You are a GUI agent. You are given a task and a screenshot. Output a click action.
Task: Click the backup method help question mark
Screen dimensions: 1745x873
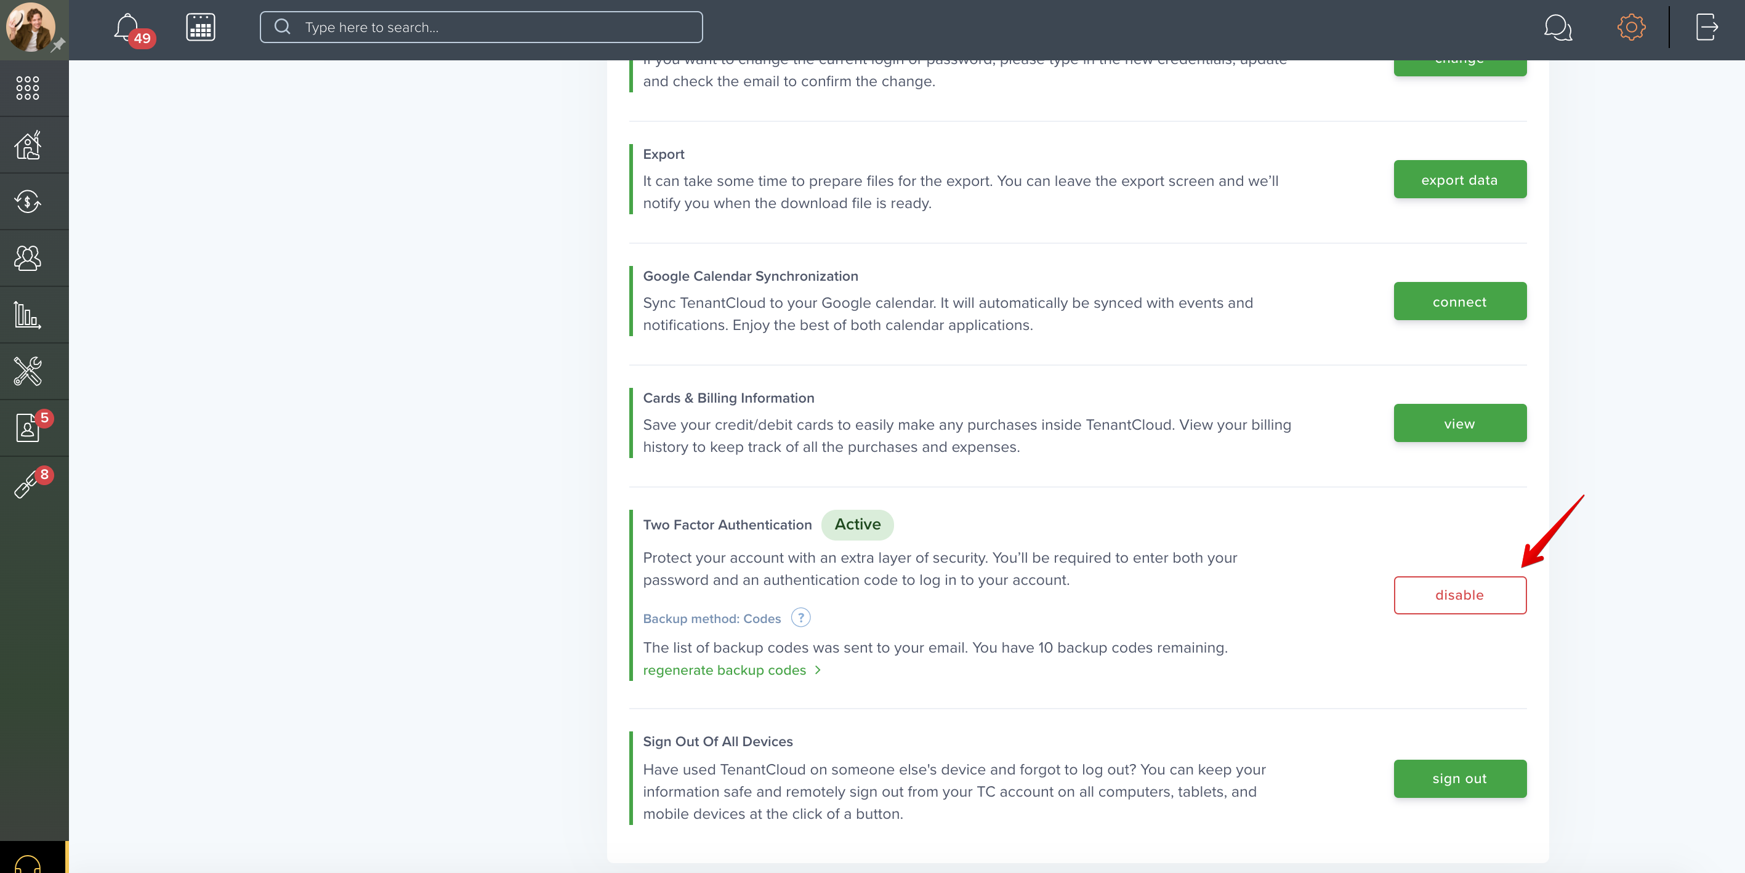(x=800, y=618)
